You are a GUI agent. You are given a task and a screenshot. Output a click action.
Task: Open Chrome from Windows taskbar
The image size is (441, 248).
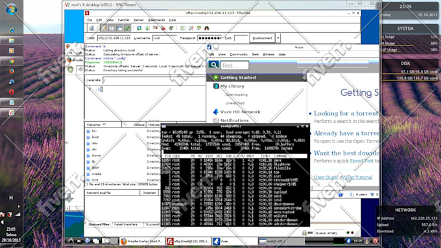coord(12,61)
